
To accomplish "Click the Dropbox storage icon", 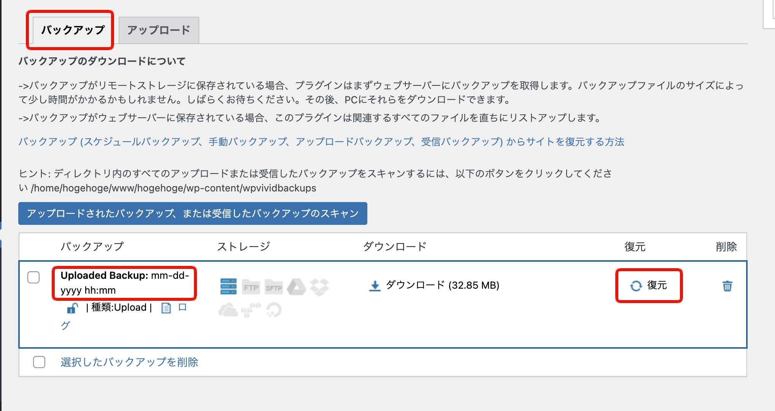I will pos(319,287).
